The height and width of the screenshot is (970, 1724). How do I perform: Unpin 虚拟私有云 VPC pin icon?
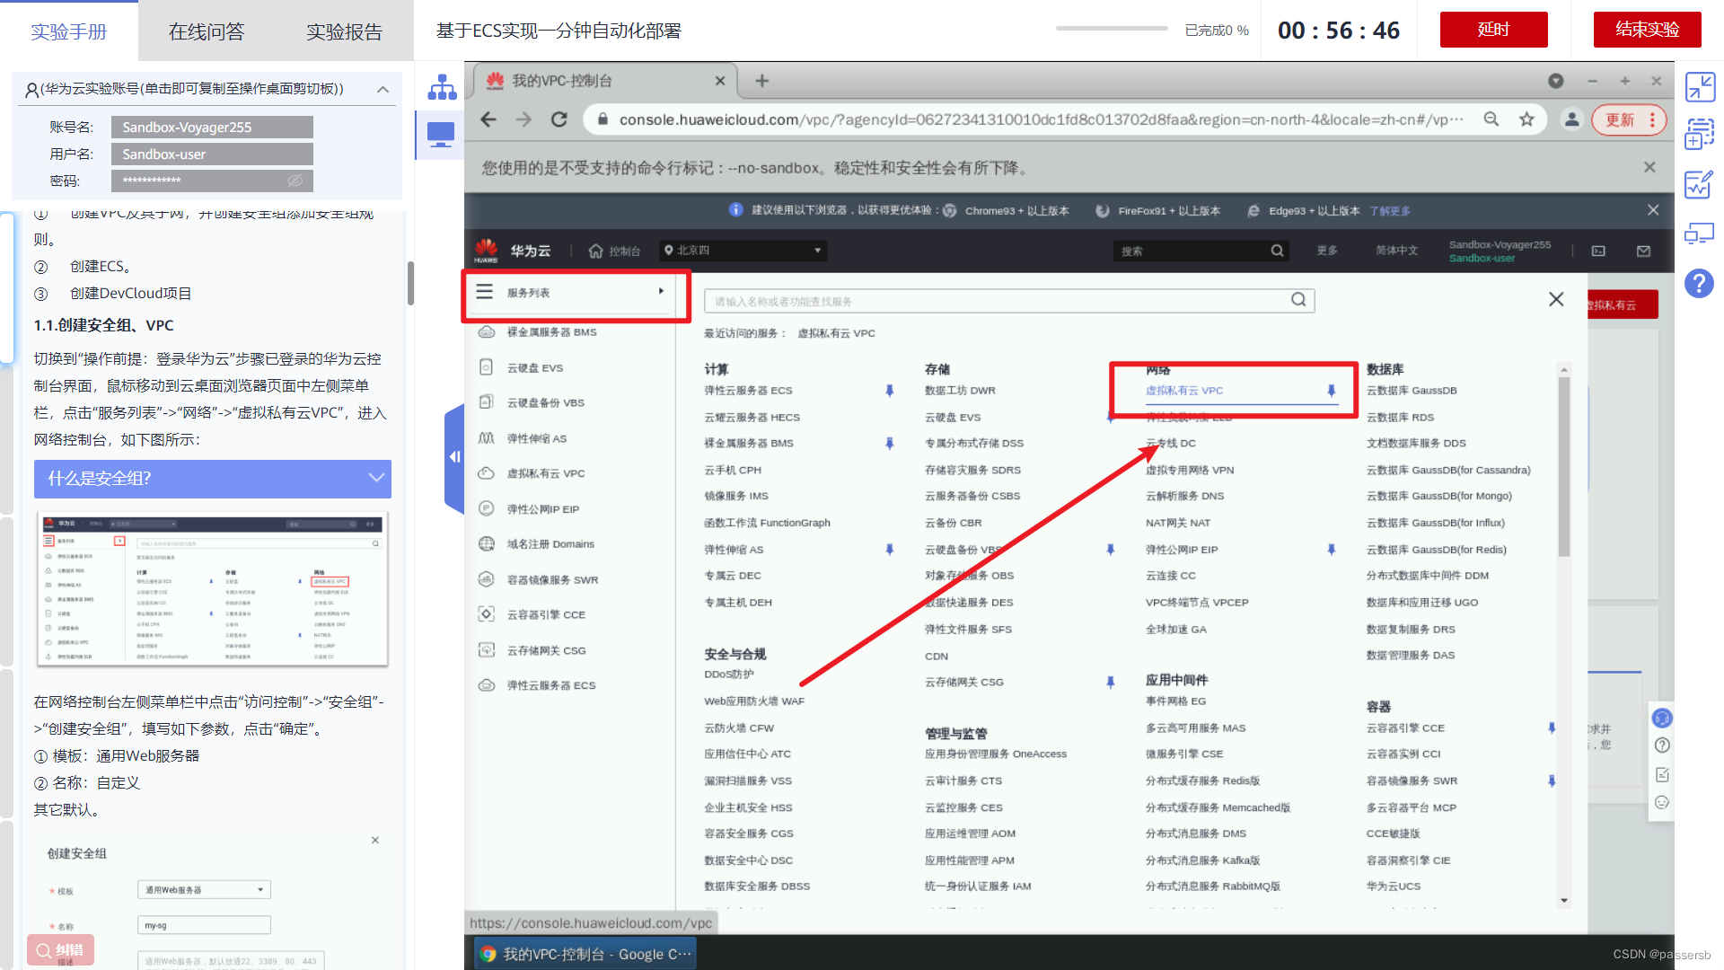[x=1332, y=391]
